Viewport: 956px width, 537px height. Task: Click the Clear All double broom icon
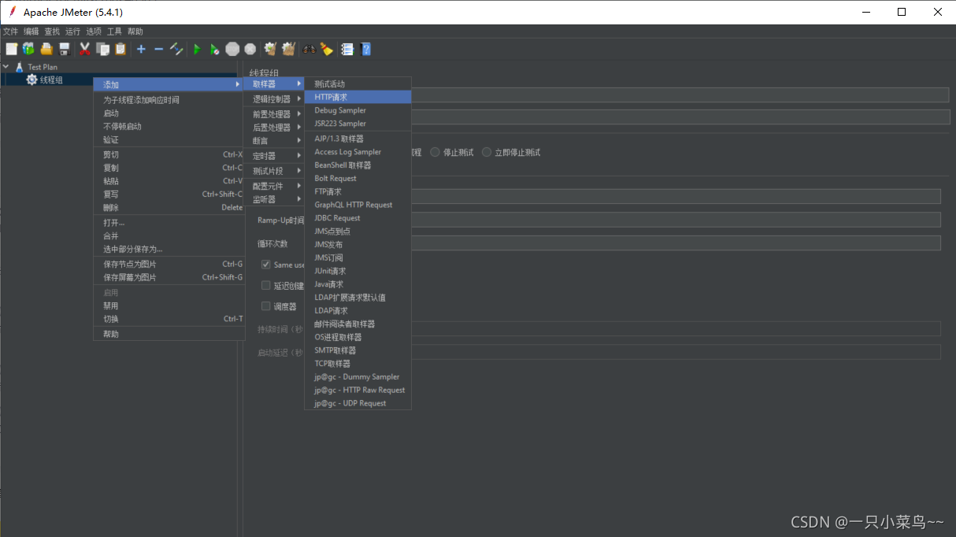click(x=288, y=49)
